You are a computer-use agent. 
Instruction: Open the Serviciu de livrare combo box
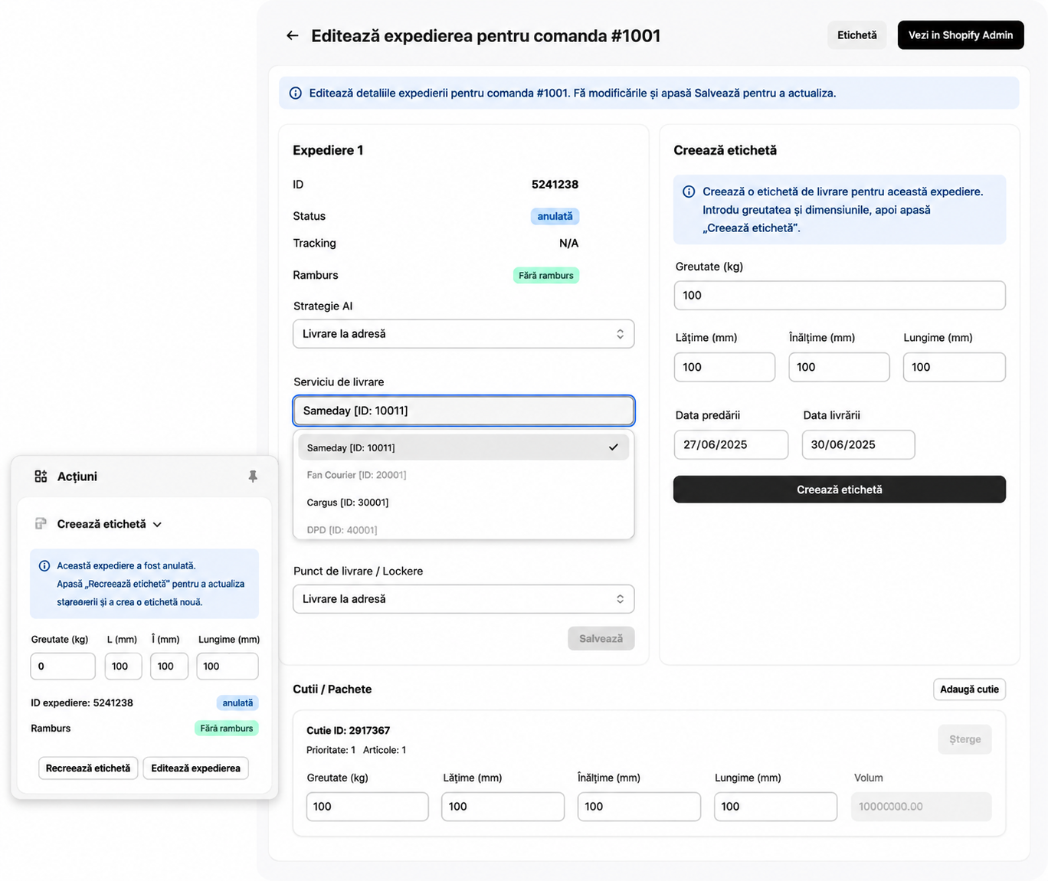[x=463, y=411]
